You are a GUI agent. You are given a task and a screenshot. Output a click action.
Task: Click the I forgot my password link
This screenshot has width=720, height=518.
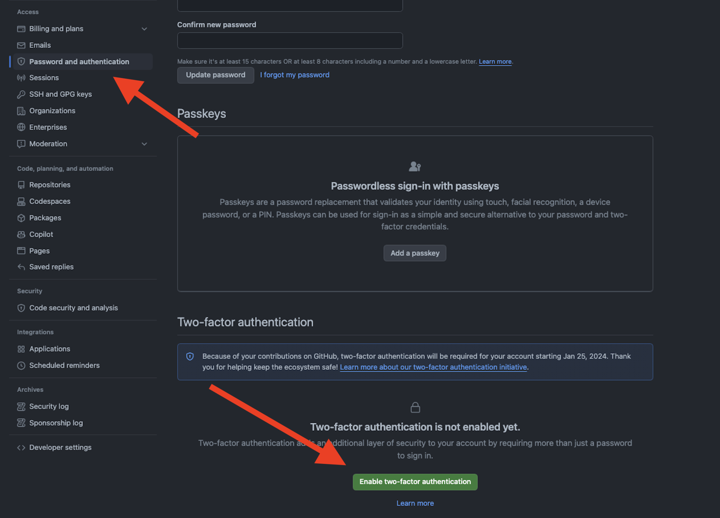coord(295,75)
